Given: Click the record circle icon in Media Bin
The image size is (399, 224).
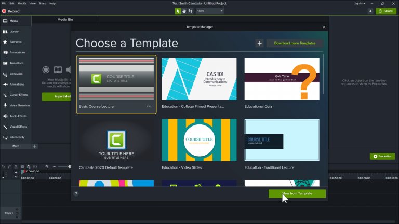Looking at the screenshot, I should [x=46, y=69].
